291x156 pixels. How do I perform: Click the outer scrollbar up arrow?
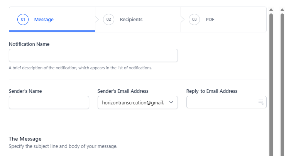coord(283,10)
